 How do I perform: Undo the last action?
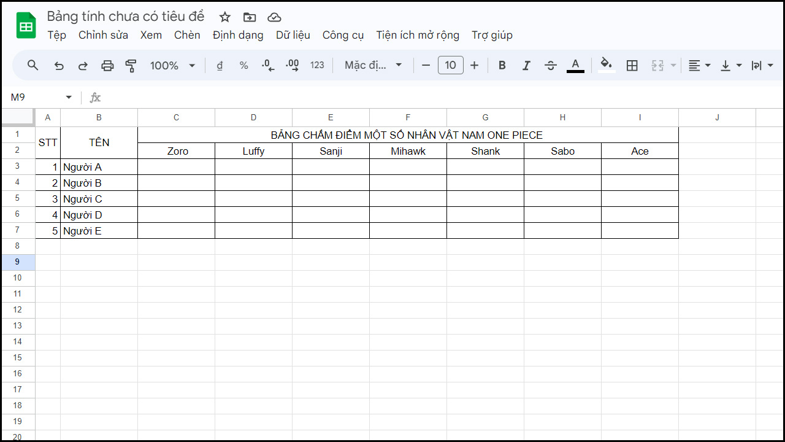click(59, 65)
